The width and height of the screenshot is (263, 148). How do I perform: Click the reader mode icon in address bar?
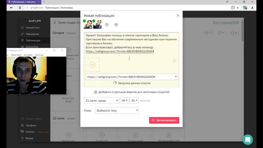[233, 8]
